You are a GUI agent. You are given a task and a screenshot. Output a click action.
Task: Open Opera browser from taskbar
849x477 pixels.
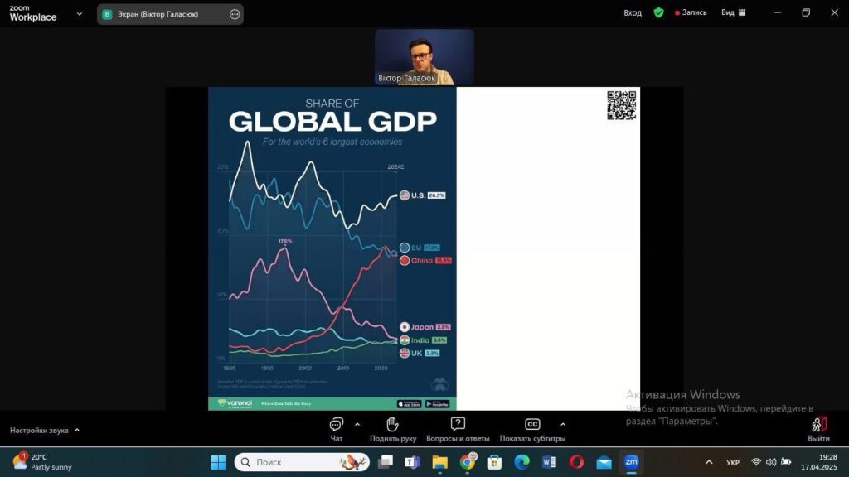click(576, 462)
